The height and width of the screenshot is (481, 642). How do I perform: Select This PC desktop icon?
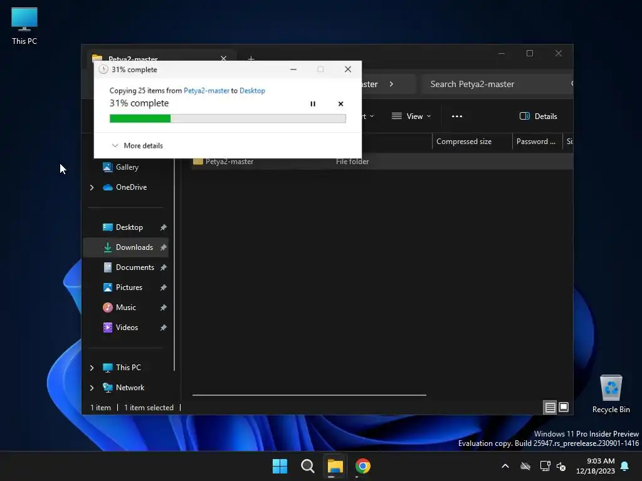tap(24, 26)
